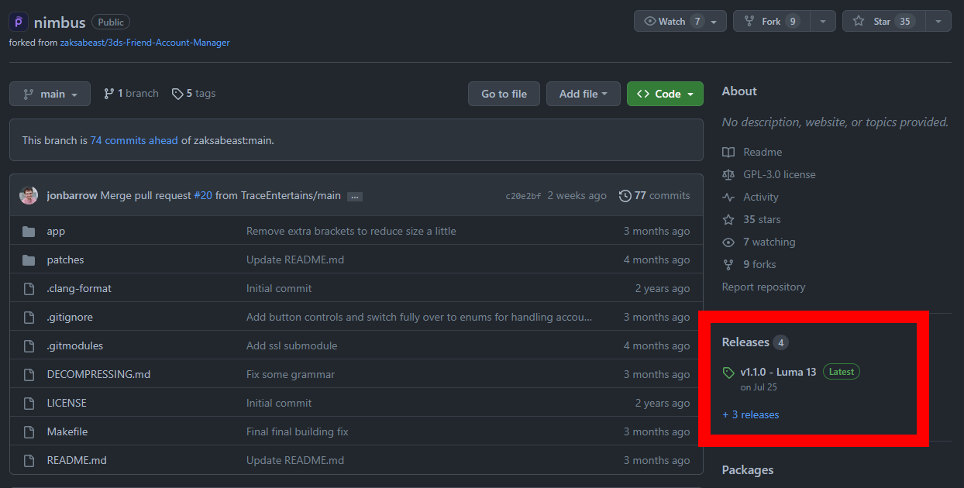This screenshot has height=488, width=964.
Task: Click the Go to file button
Action: [504, 94]
